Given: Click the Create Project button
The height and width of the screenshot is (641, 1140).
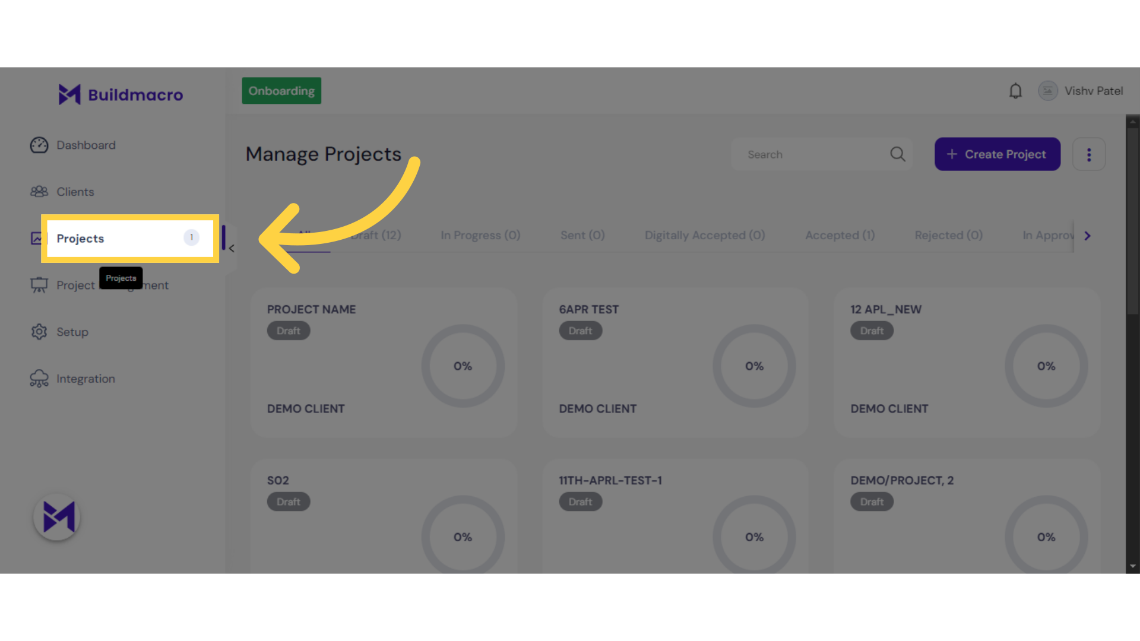Looking at the screenshot, I should (x=997, y=154).
